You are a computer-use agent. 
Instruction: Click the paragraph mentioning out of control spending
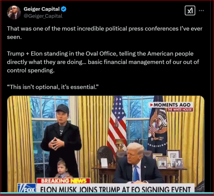103,62
